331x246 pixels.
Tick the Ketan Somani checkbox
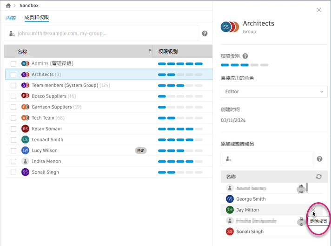tap(13, 129)
